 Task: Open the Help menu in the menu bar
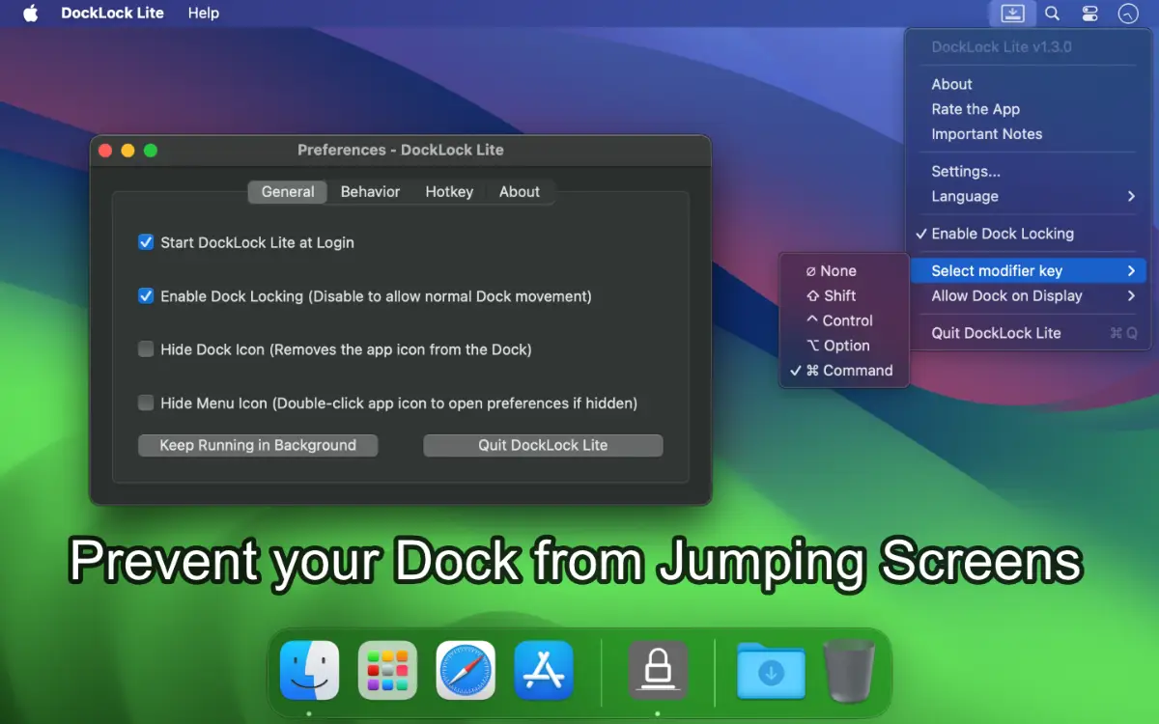[x=203, y=13]
